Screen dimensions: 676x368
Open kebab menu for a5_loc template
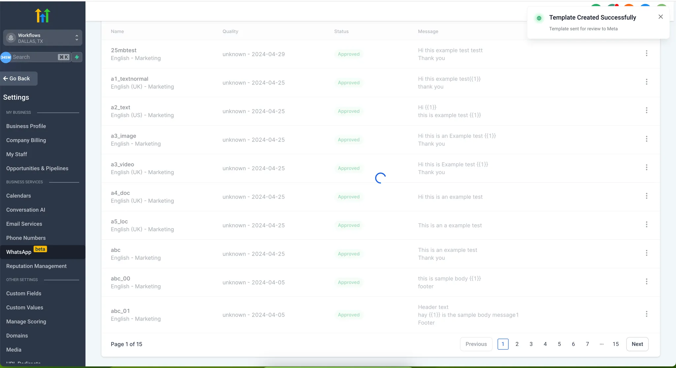point(646,225)
